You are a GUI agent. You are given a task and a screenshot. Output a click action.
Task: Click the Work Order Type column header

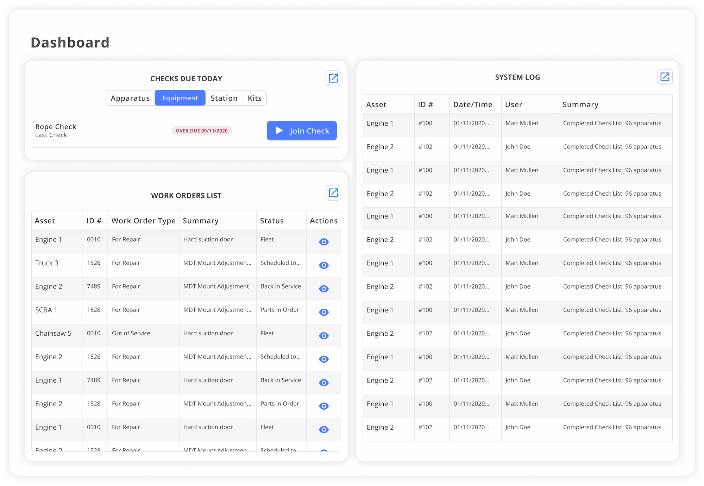click(144, 221)
